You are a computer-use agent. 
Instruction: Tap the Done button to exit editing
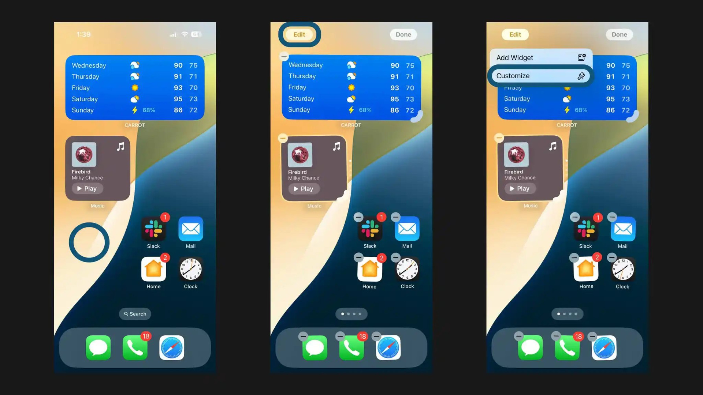click(x=620, y=34)
